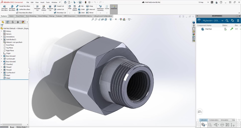Expand the Solid Bodies(1) node
Image resolution: width=241 pixels, height=128 pixels.
pyautogui.click(x=2, y=39)
